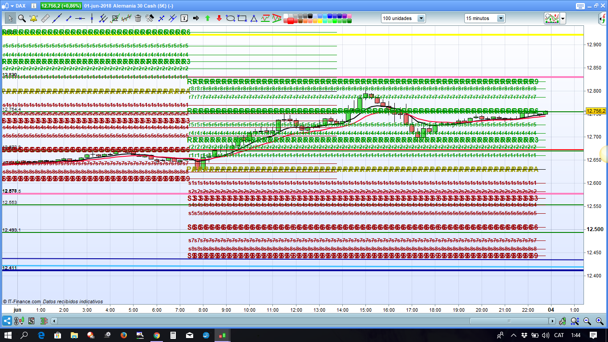Open the Windows Start menu
Screen dimensions: 608x342
tap(8, 335)
